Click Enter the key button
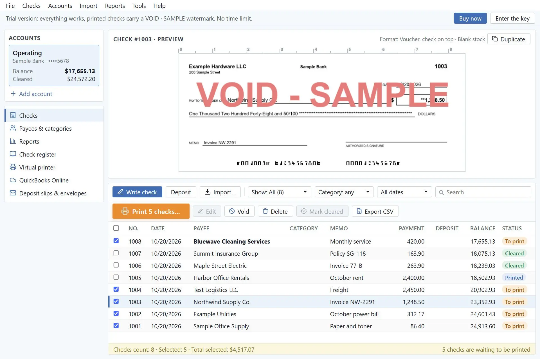This screenshot has height=359, width=540. (x=512, y=18)
